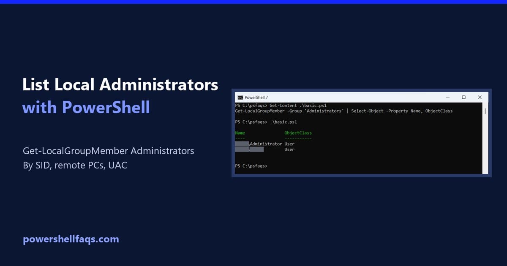This screenshot has height=266, width=507.
Task: Click the By SID, remote PCs, UAC text
Action: pos(75,166)
